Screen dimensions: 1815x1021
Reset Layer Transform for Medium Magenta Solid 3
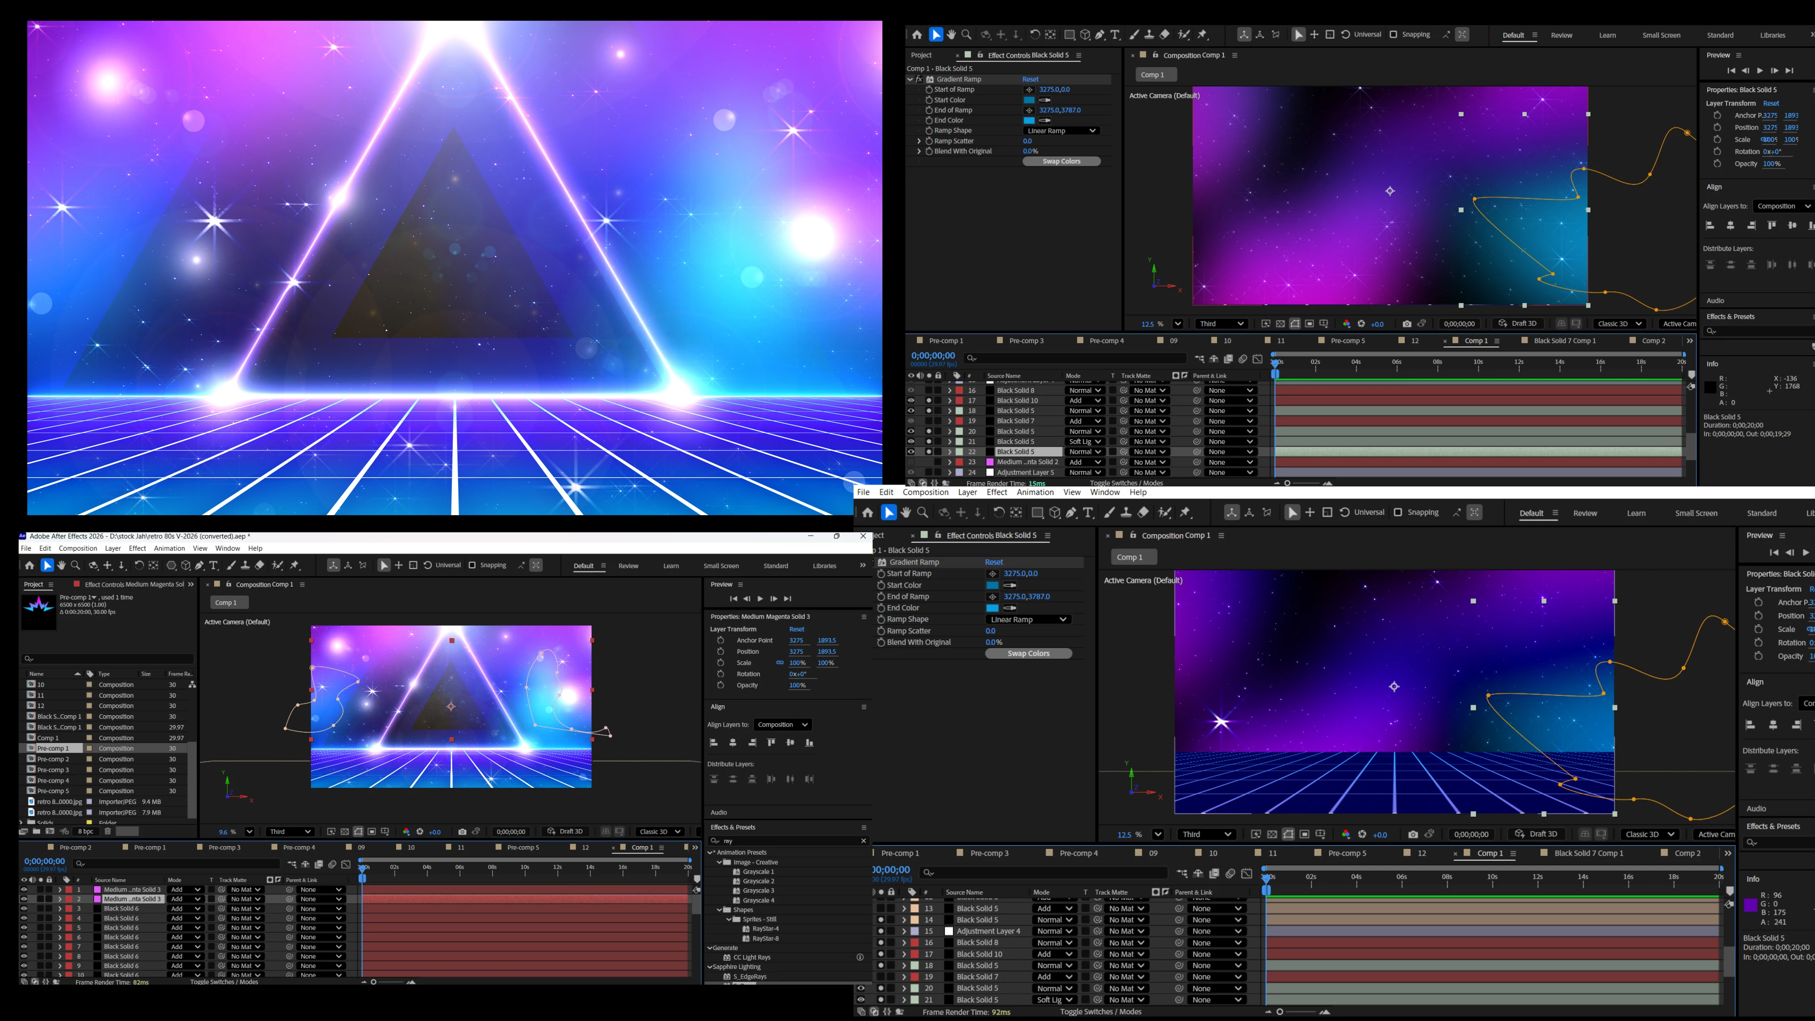pos(796,629)
